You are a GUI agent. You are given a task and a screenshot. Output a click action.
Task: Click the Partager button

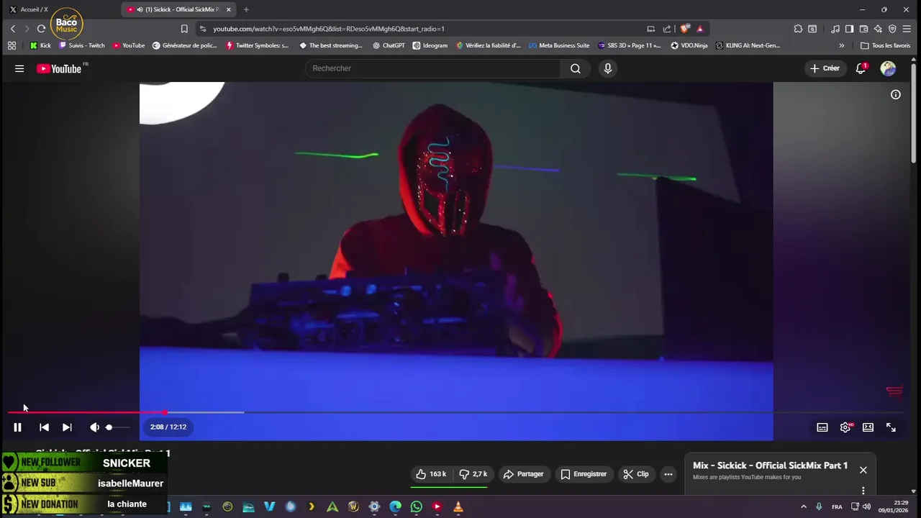[524, 474]
